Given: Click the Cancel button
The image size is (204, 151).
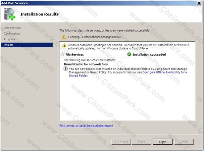Looking at the screenshot, I should 184,142.
